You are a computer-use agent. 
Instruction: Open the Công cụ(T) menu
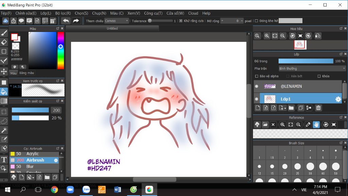coord(153,13)
